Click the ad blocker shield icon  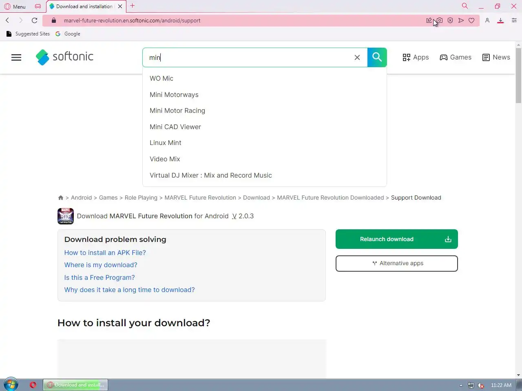450,20
